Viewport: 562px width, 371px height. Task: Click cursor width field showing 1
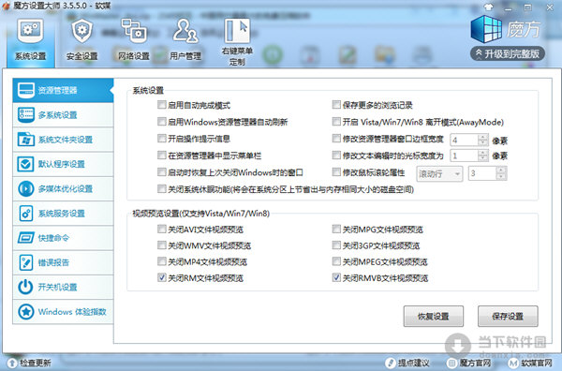click(x=465, y=156)
